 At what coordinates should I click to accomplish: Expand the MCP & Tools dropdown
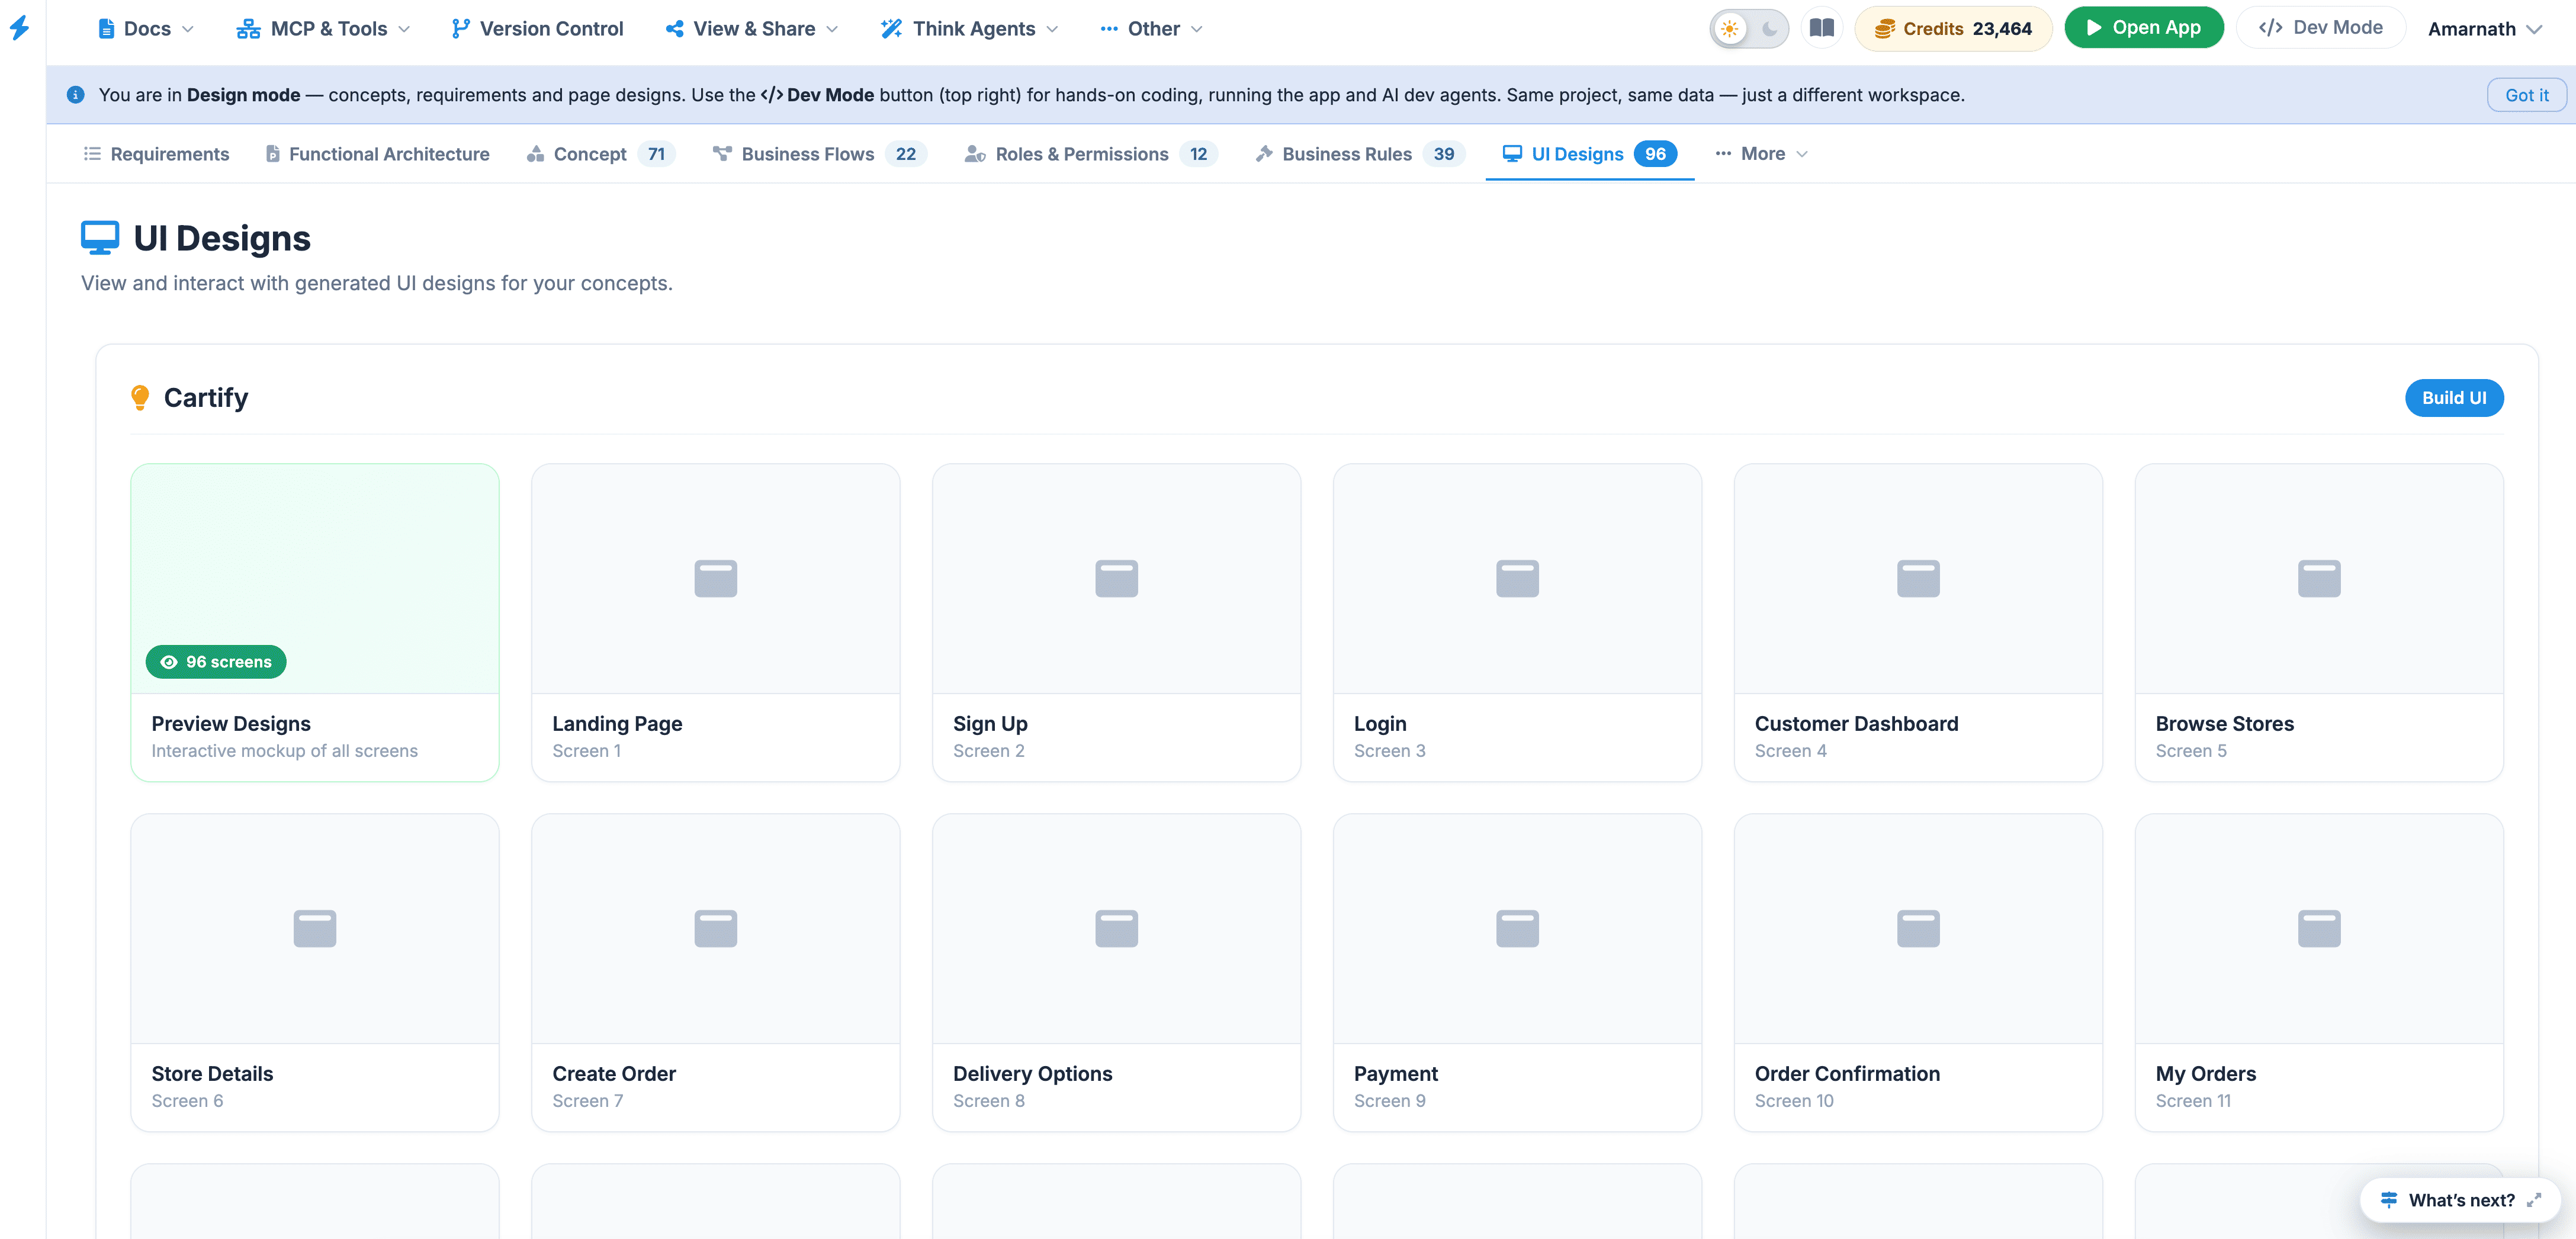(x=323, y=29)
